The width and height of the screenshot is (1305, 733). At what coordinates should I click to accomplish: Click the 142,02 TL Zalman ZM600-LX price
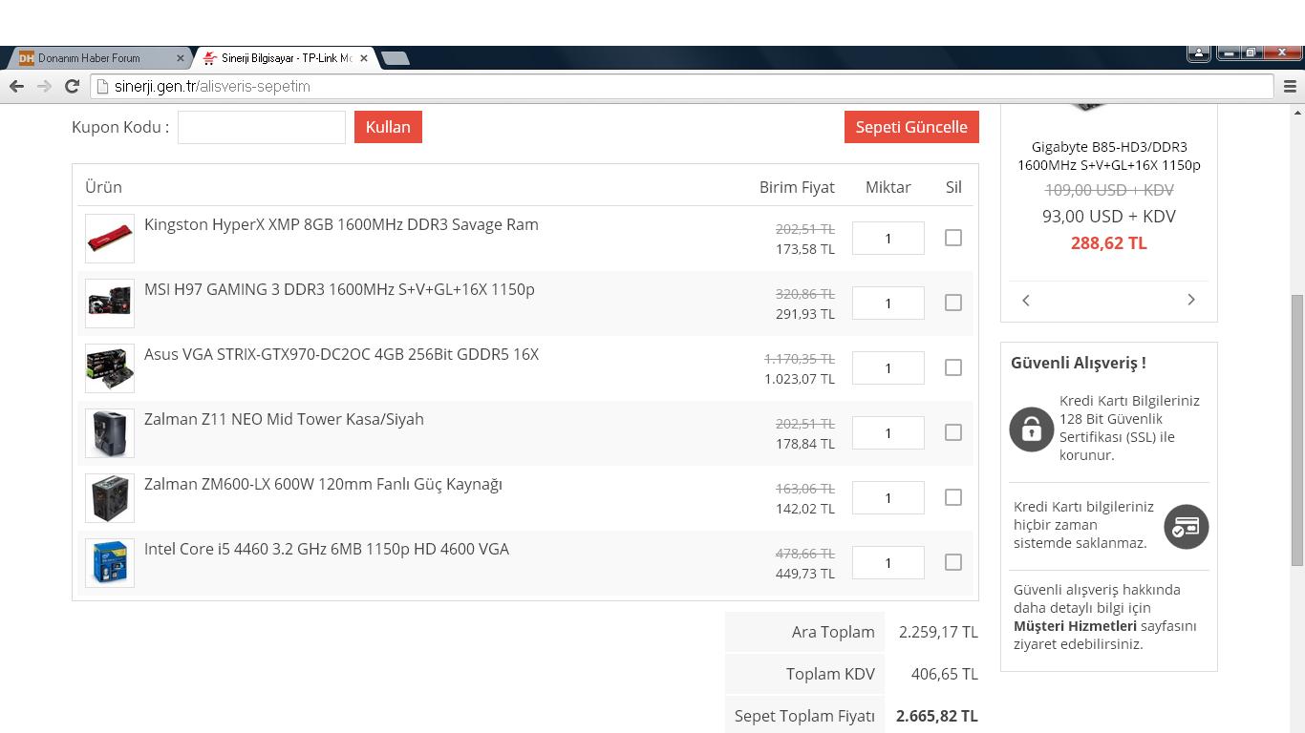[x=805, y=509]
